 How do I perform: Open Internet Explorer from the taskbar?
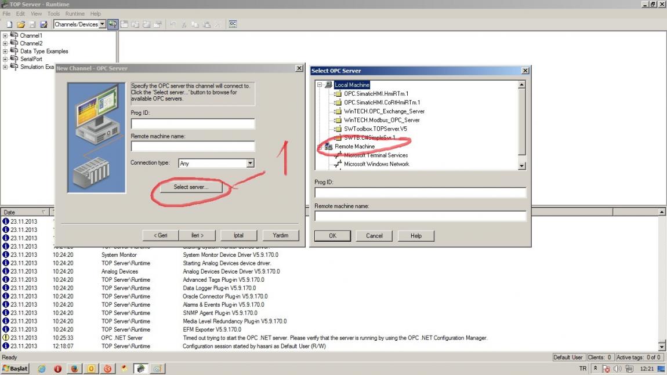coord(42,369)
